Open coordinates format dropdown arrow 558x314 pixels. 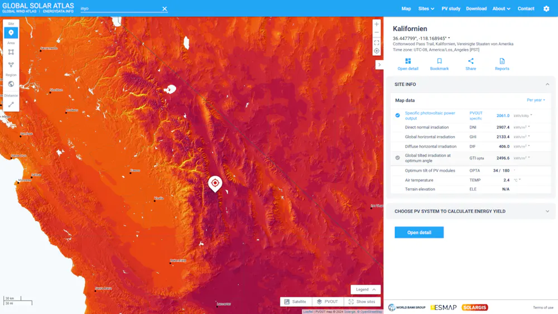point(449,38)
